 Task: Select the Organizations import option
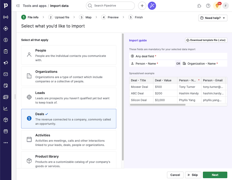coord(69,76)
